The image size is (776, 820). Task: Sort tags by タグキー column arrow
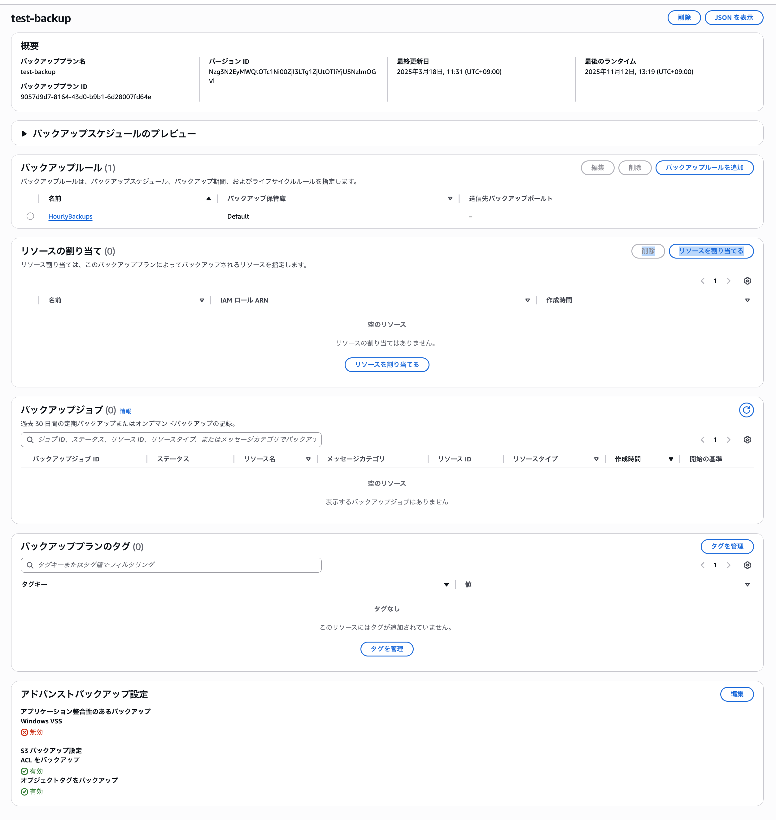[446, 584]
